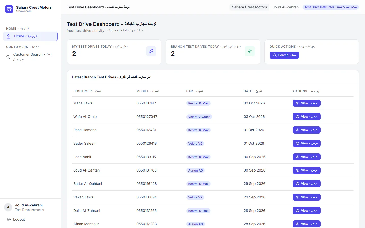365x228 pixels.
Task: View Dalia Al-Zahrani's test drive
Action: point(306,211)
